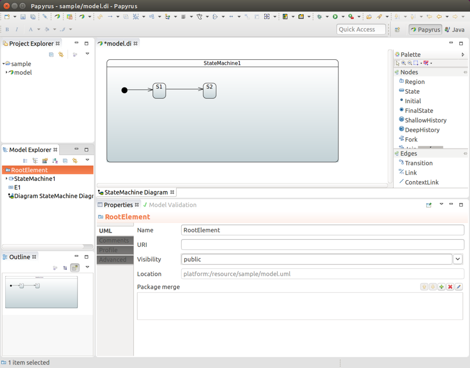Click the red X remove Package merge button
The width and height of the screenshot is (470, 368).
[450, 287]
